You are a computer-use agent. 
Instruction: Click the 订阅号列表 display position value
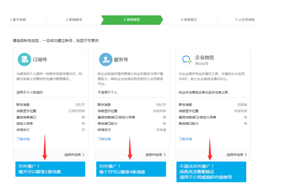pos(77,111)
